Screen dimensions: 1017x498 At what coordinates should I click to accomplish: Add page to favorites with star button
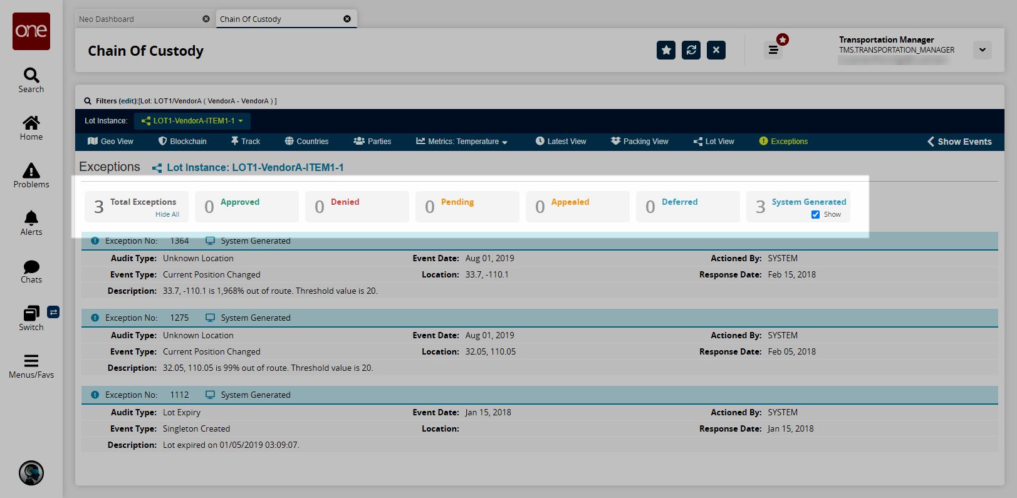pyautogui.click(x=666, y=50)
